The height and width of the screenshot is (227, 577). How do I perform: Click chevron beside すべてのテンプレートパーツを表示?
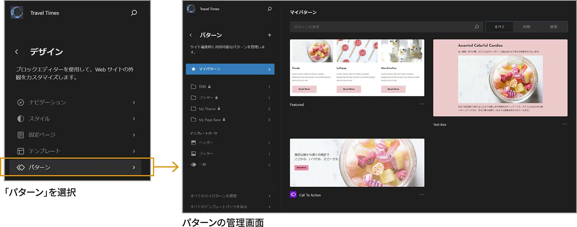coord(269,207)
